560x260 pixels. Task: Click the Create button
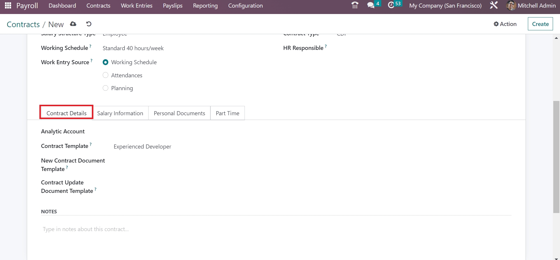(540, 24)
